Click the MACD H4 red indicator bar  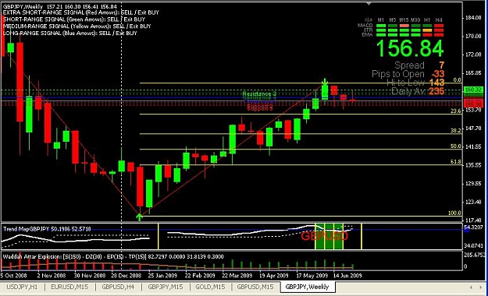tap(439, 26)
